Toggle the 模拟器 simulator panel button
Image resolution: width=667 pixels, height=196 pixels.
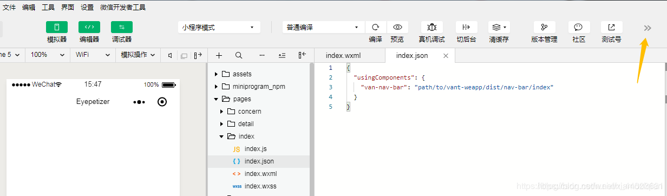coord(57,27)
